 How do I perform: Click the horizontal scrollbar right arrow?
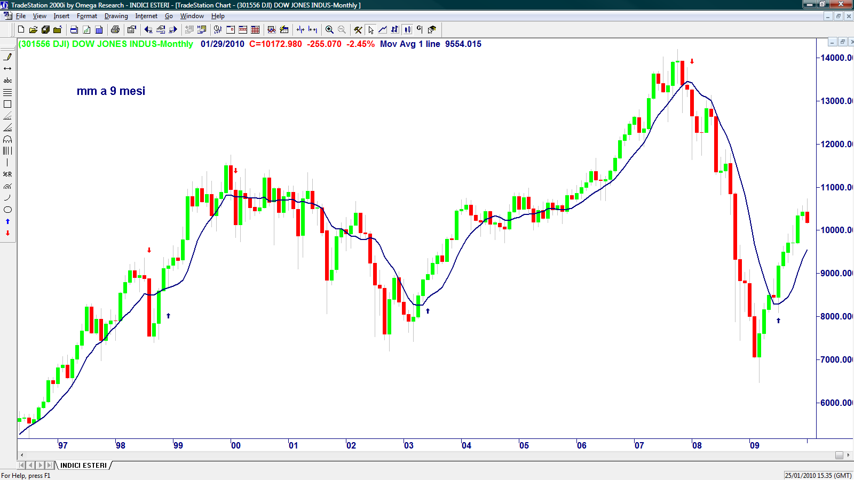click(848, 455)
